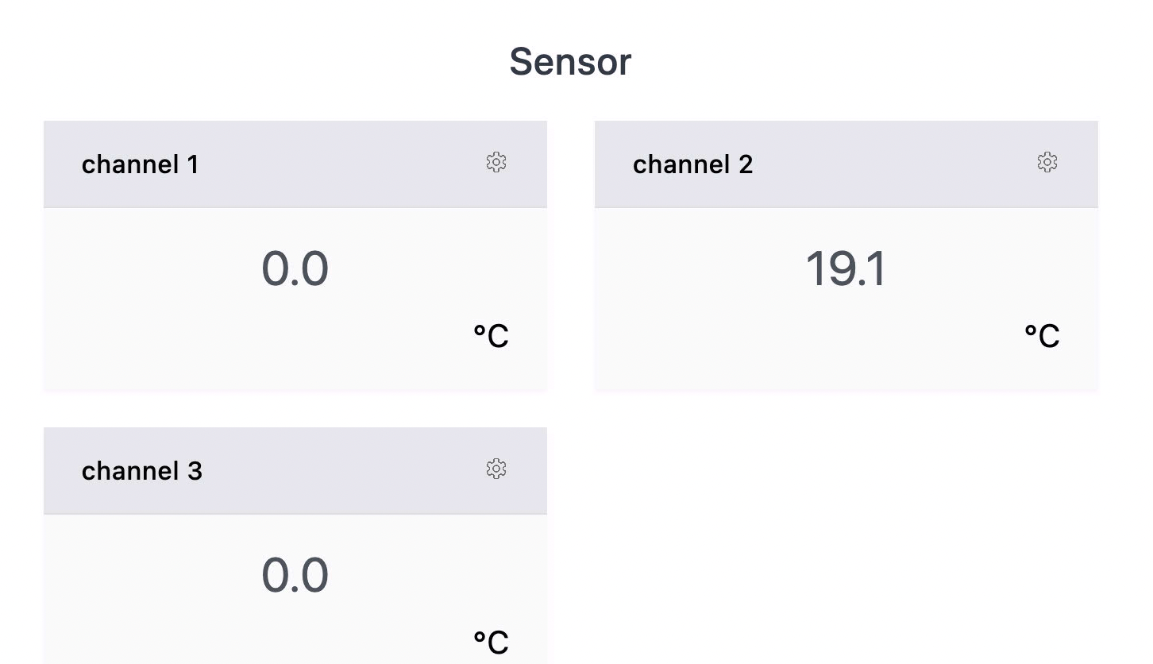Select the channel 2 title text
The width and height of the screenshot is (1153, 664).
[692, 164]
